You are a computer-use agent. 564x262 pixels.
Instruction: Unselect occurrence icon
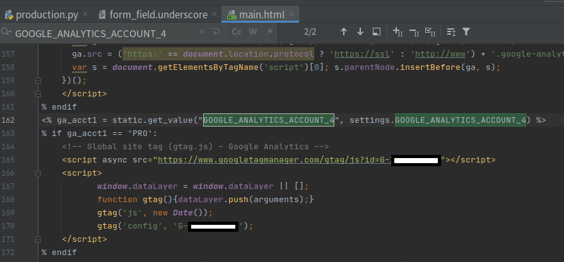[414, 32]
